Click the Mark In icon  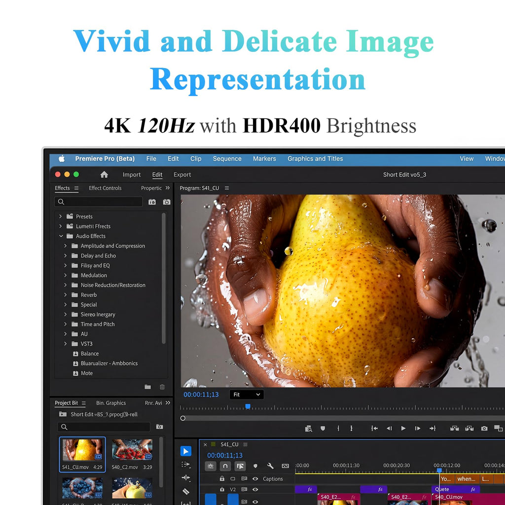338,429
